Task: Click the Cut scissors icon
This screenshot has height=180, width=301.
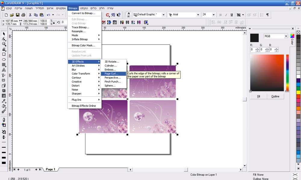Action: pos(30,15)
